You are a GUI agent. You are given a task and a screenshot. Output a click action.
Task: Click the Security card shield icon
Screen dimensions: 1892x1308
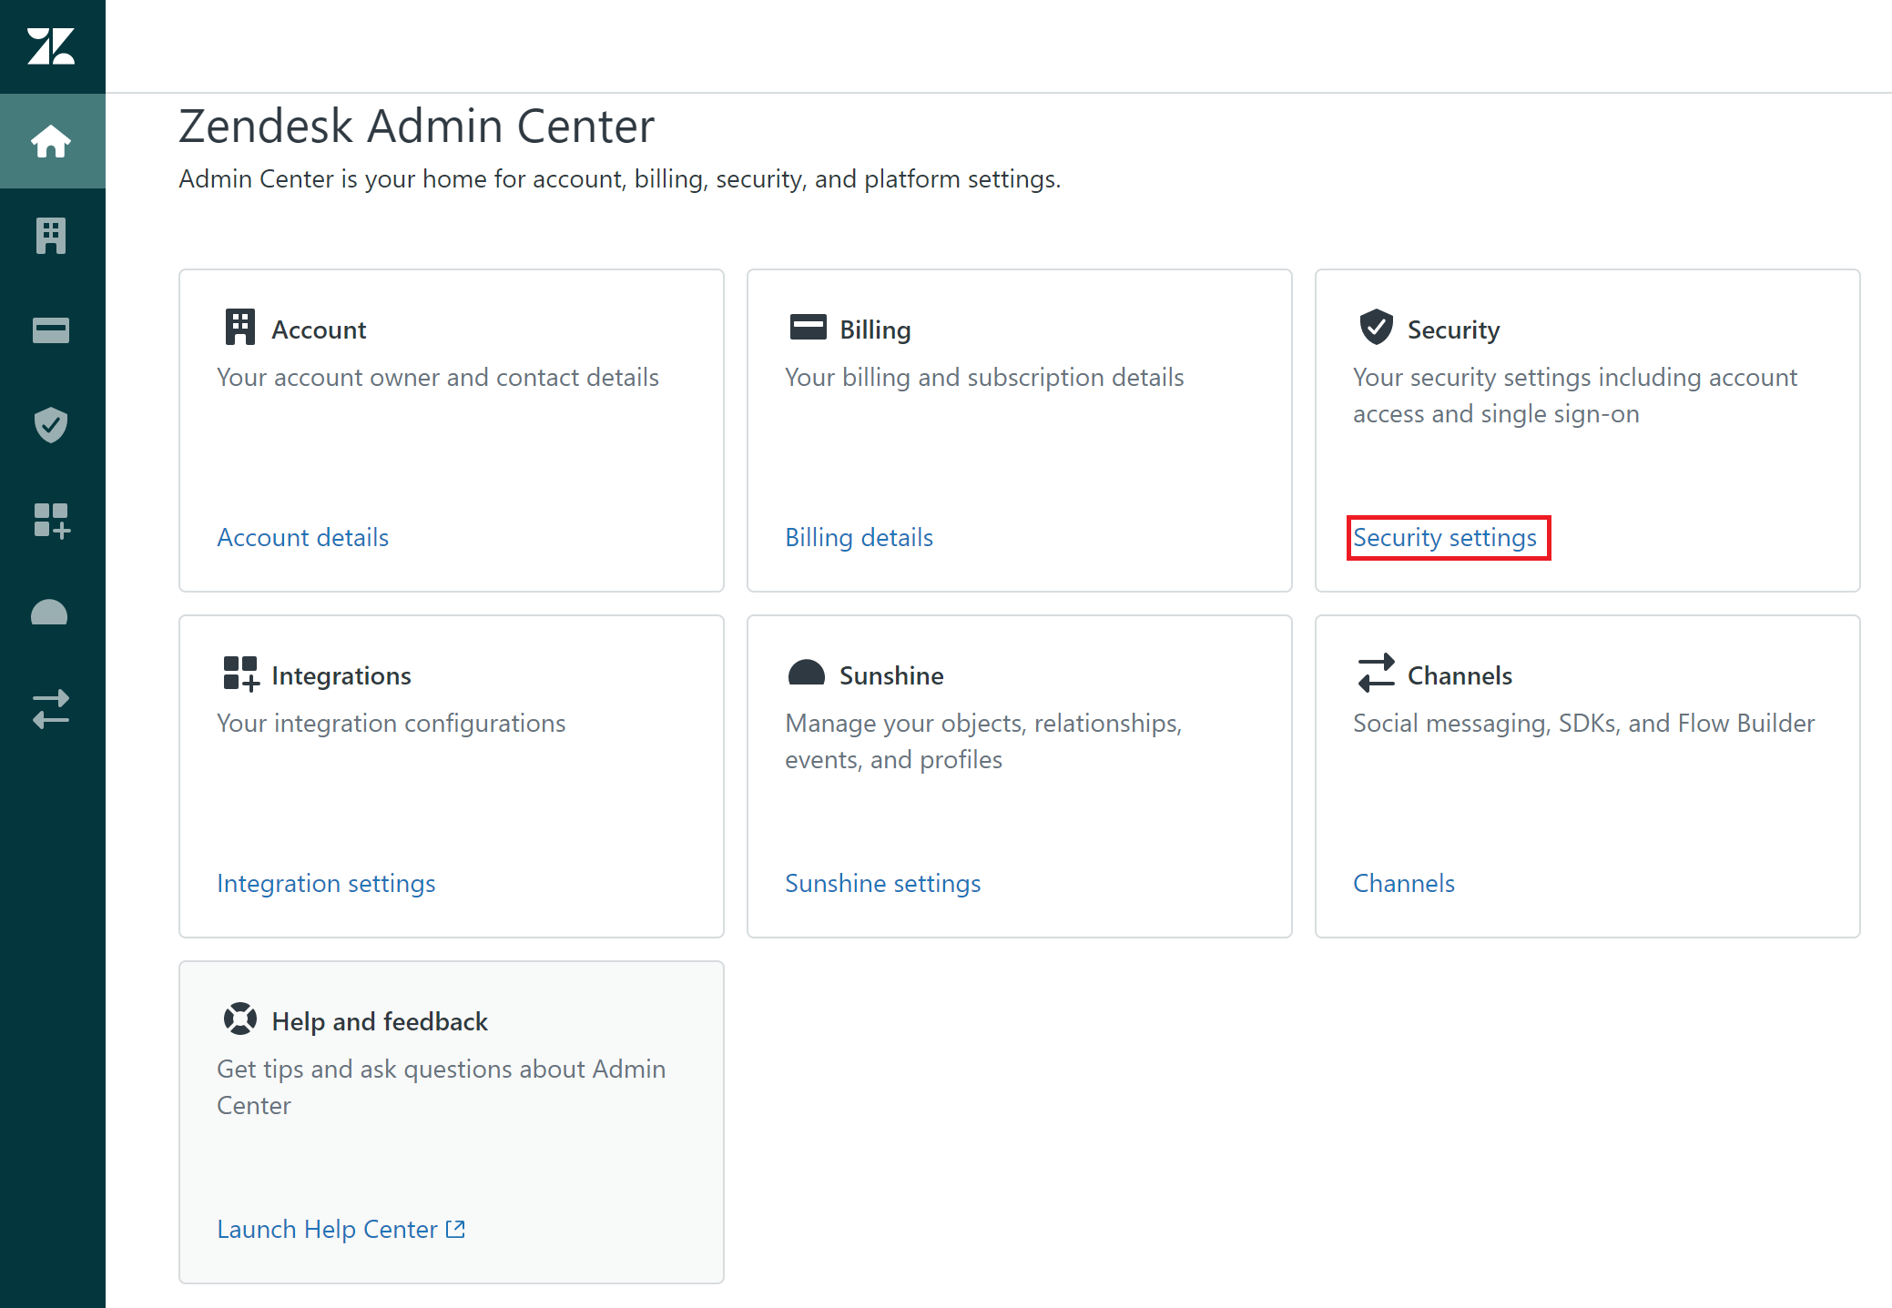(x=1376, y=327)
